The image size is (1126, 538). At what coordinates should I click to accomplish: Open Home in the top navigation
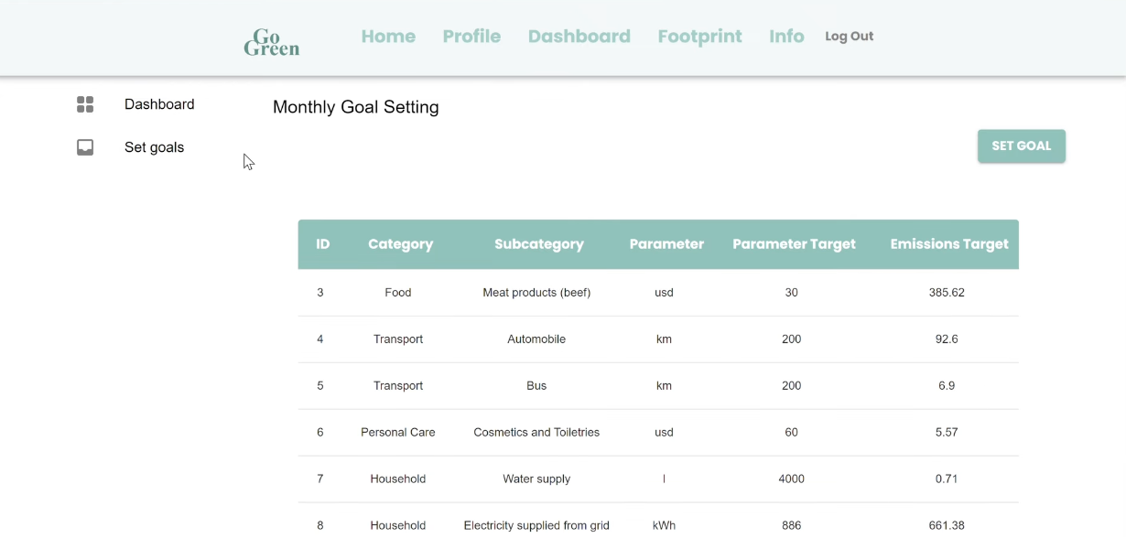(x=388, y=37)
